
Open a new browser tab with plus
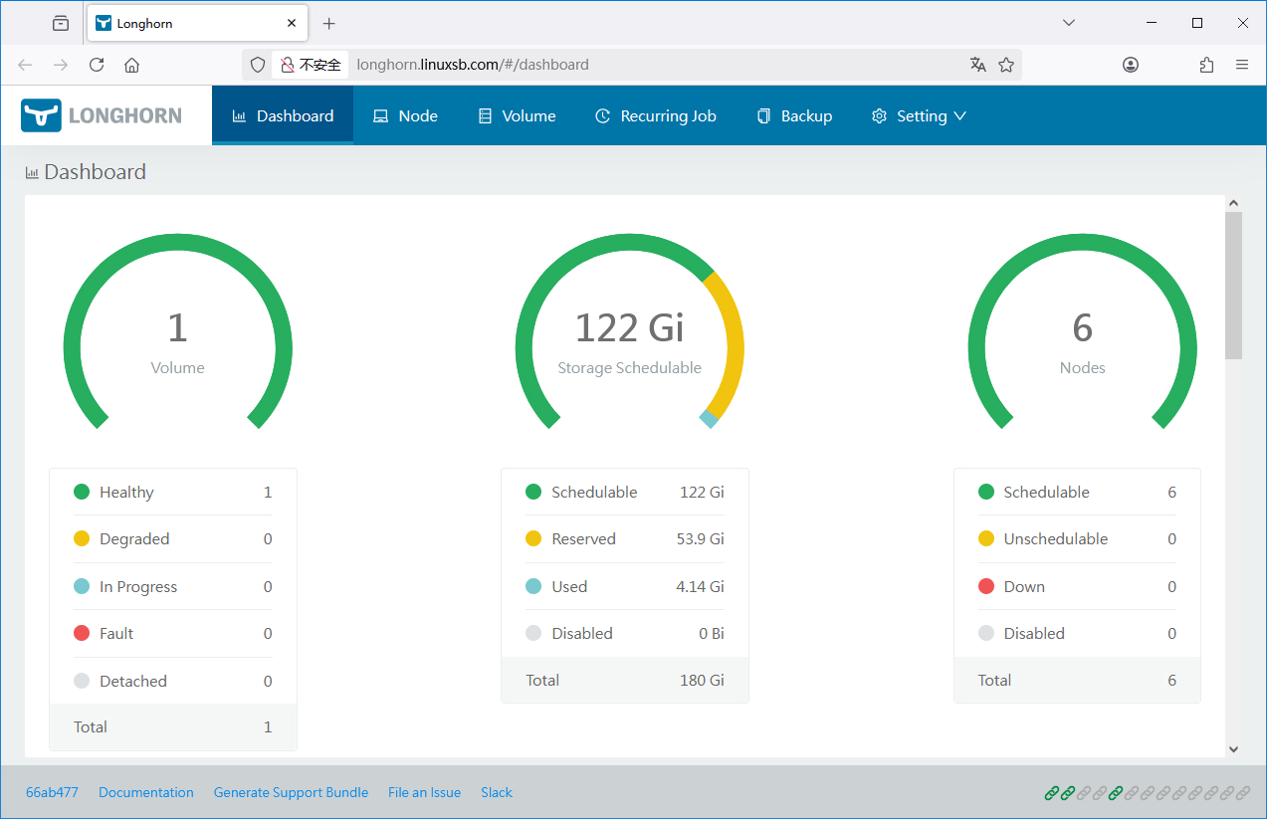click(329, 23)
